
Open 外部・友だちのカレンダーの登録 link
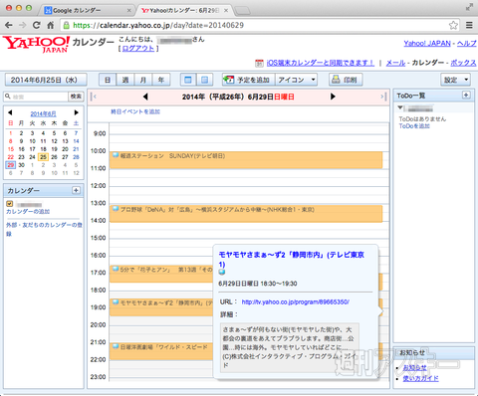44,229
